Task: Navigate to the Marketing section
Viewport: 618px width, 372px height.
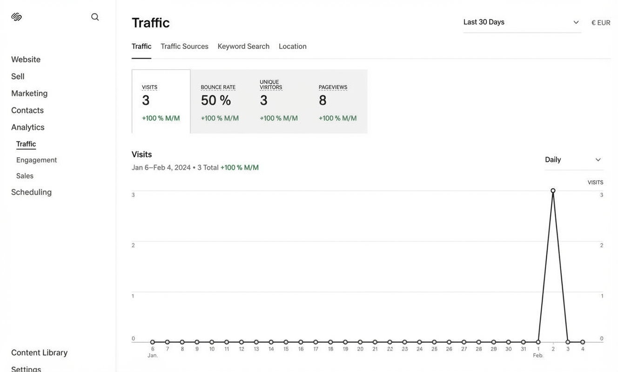Action: (29, 93)
